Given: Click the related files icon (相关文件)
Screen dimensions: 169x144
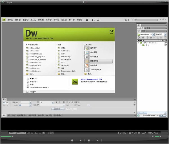Looking at the screenshot, I should coord(87,48).
